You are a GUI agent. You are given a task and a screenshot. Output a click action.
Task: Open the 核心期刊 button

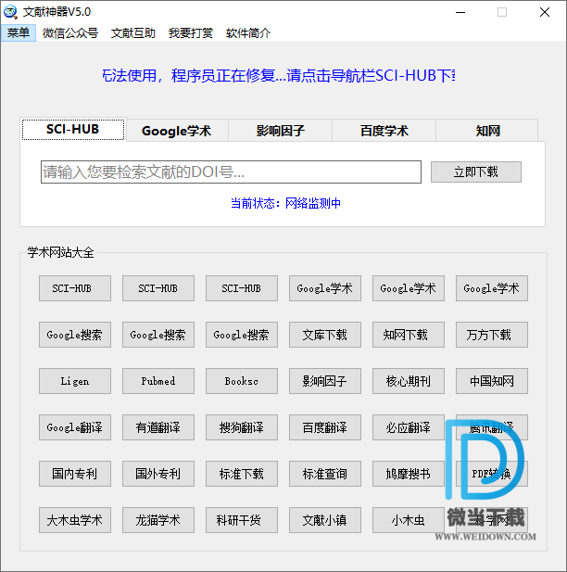(x=408, y=381)
